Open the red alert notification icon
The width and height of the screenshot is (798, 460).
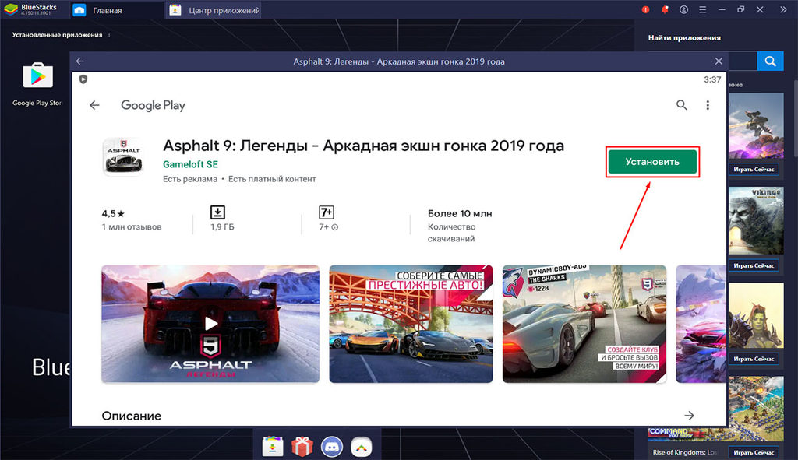pyautogui.click(x=645, y=9)
